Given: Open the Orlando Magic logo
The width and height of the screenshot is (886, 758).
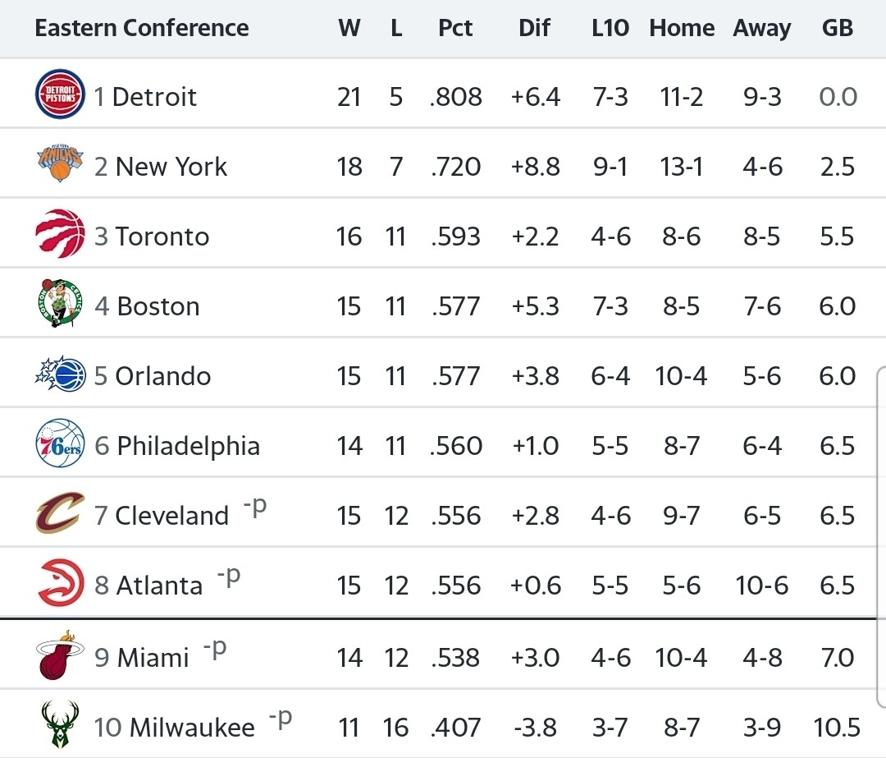Looking at the screenshot, I should pos(60,375).
